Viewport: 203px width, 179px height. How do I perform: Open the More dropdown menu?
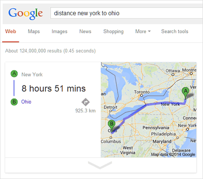(x=143, y=31)
